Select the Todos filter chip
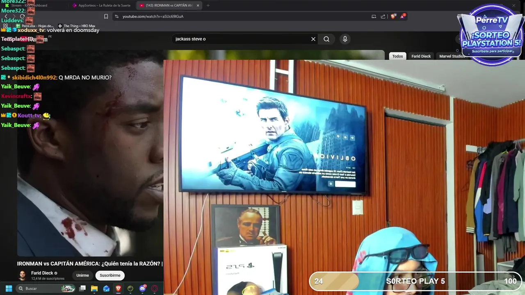This screenshot has height=295, width=525. pos(397,56)
